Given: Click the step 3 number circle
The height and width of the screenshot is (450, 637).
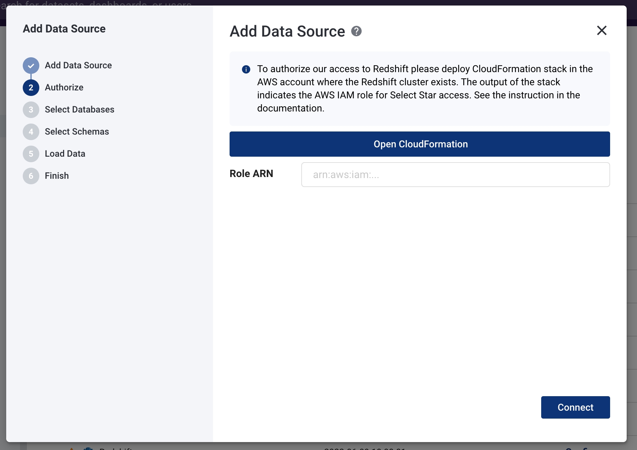Looking at the screenshot, I should tap(31, 110).
